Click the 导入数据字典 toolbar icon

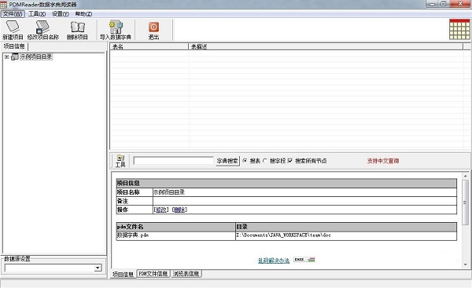coord(116,30)
